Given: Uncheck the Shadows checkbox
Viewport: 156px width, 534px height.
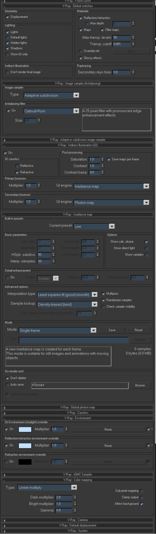Looking at the screenshot, I should (x=7, y=48).
